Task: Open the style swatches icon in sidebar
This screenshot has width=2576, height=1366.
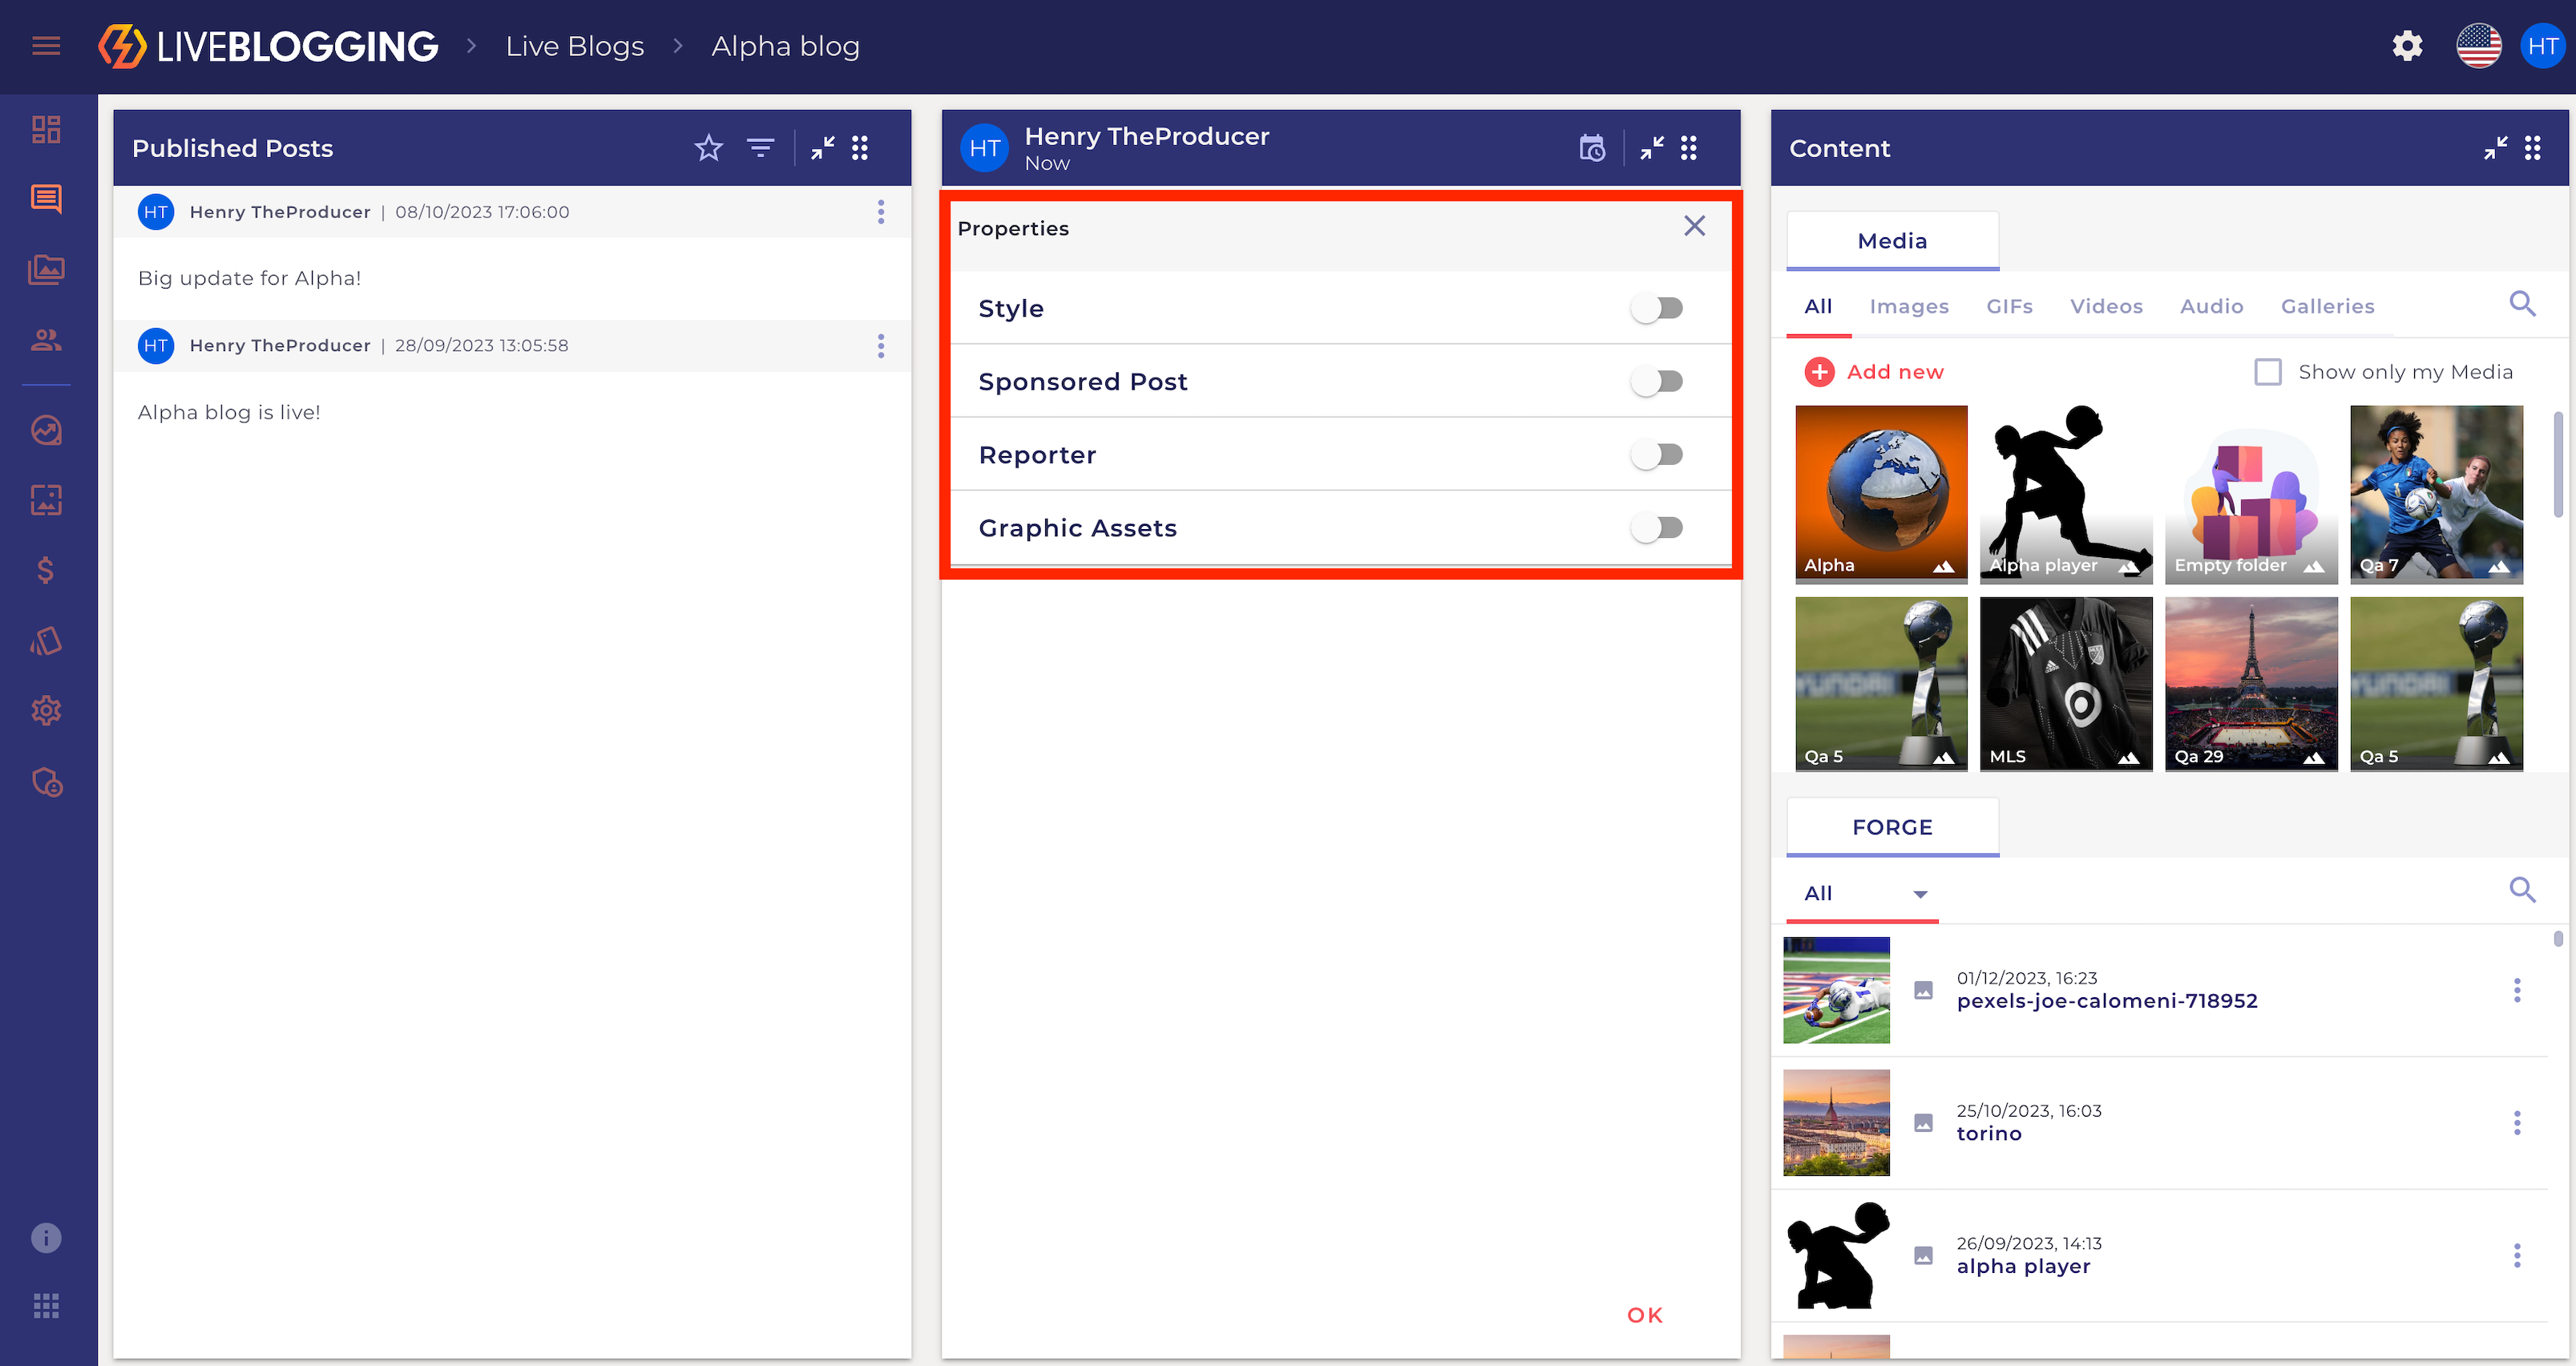Action: click(x=46, y=641)
